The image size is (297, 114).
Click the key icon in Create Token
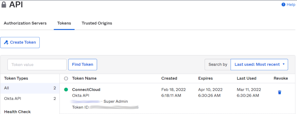tap(6, 42)
